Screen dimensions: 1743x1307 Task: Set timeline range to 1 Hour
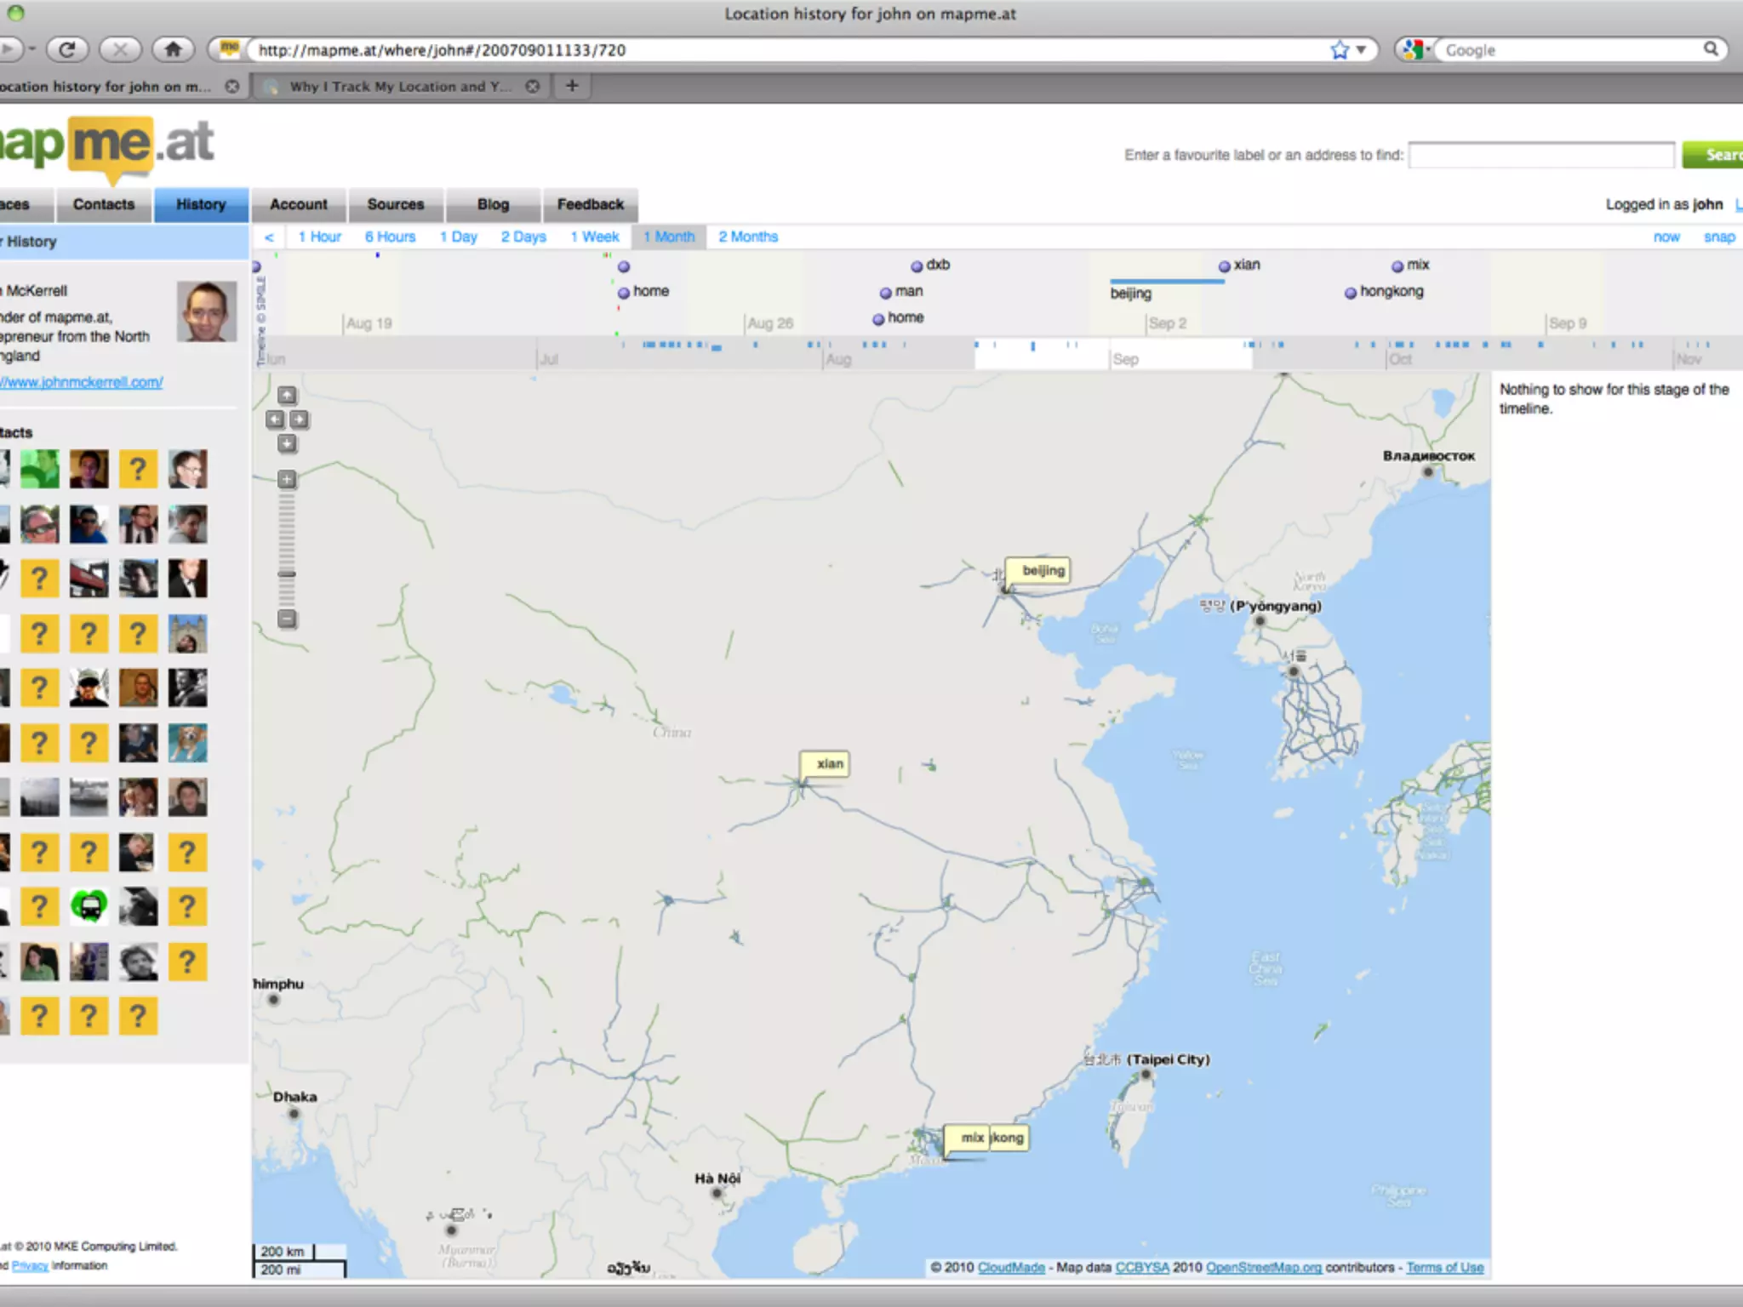tap(319, 237)
